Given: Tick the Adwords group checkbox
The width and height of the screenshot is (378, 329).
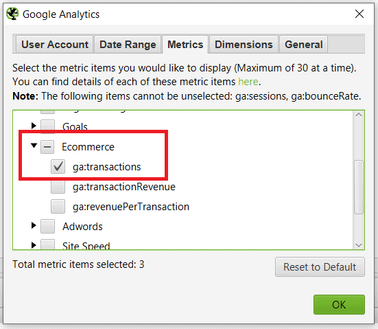Looking at the screenshot, I should point(47,226).
